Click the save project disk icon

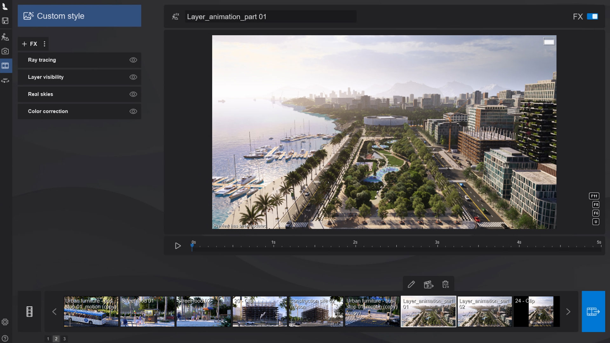5,21
